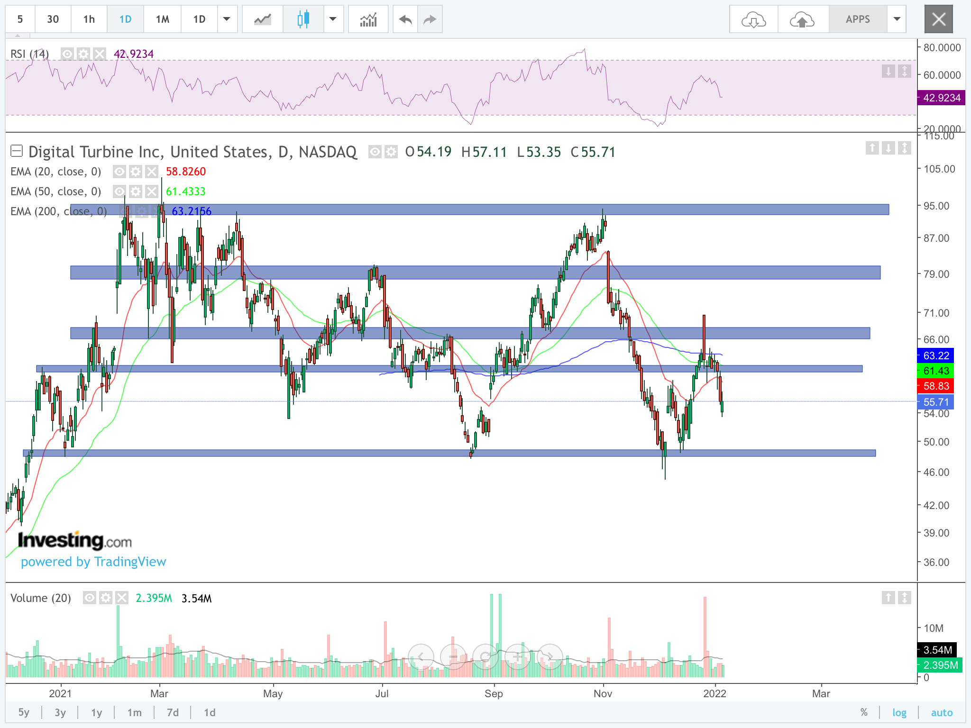Image resolution: width=971 pixels, height=728 pixels.
Task: Select the line chart style icon
Action: tap(262, 19)
